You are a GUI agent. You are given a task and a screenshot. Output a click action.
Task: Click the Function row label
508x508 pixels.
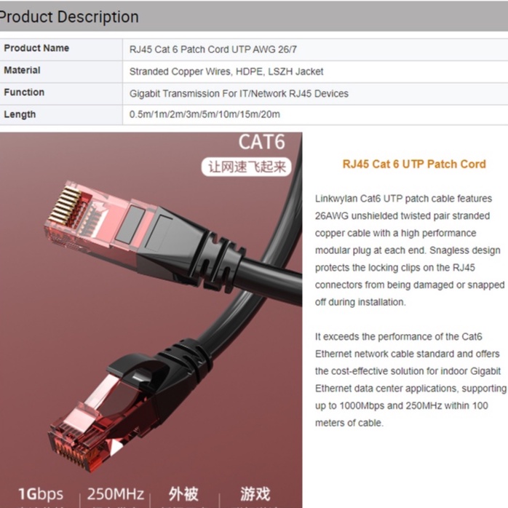[24, 92]
